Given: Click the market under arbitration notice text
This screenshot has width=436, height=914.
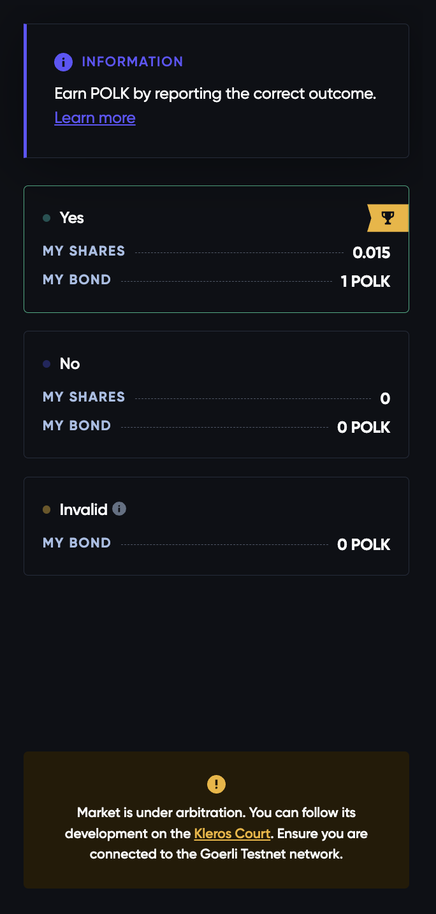Looking at the screenshot, I should coord(216,813).
